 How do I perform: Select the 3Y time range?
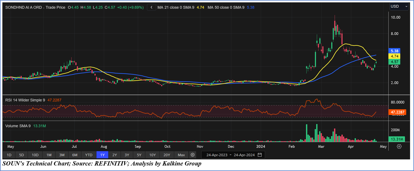pyautogui.click(x=127, y=155)
